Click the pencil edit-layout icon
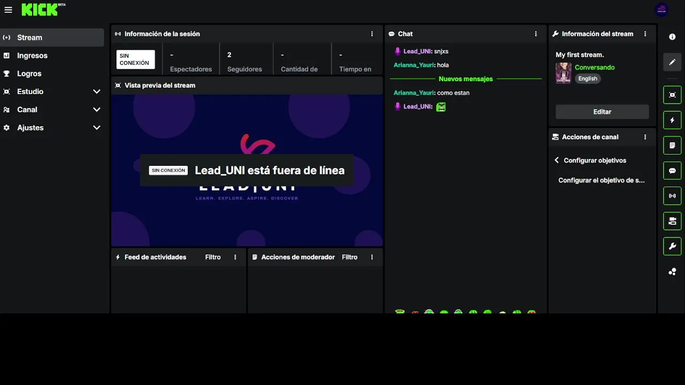Viewport: 685px width, 385px height. 673,62
